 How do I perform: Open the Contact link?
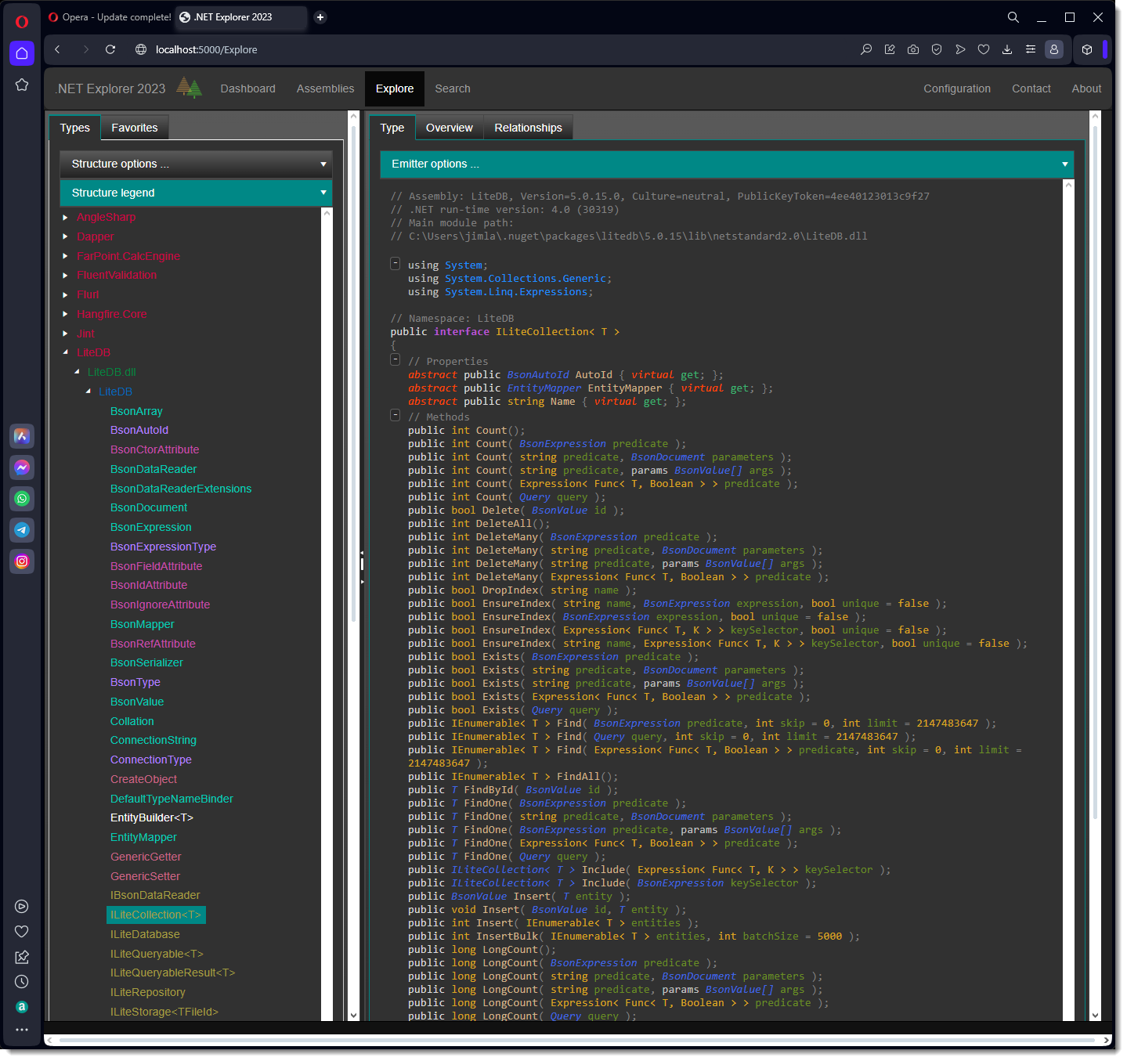point(1031,88)
